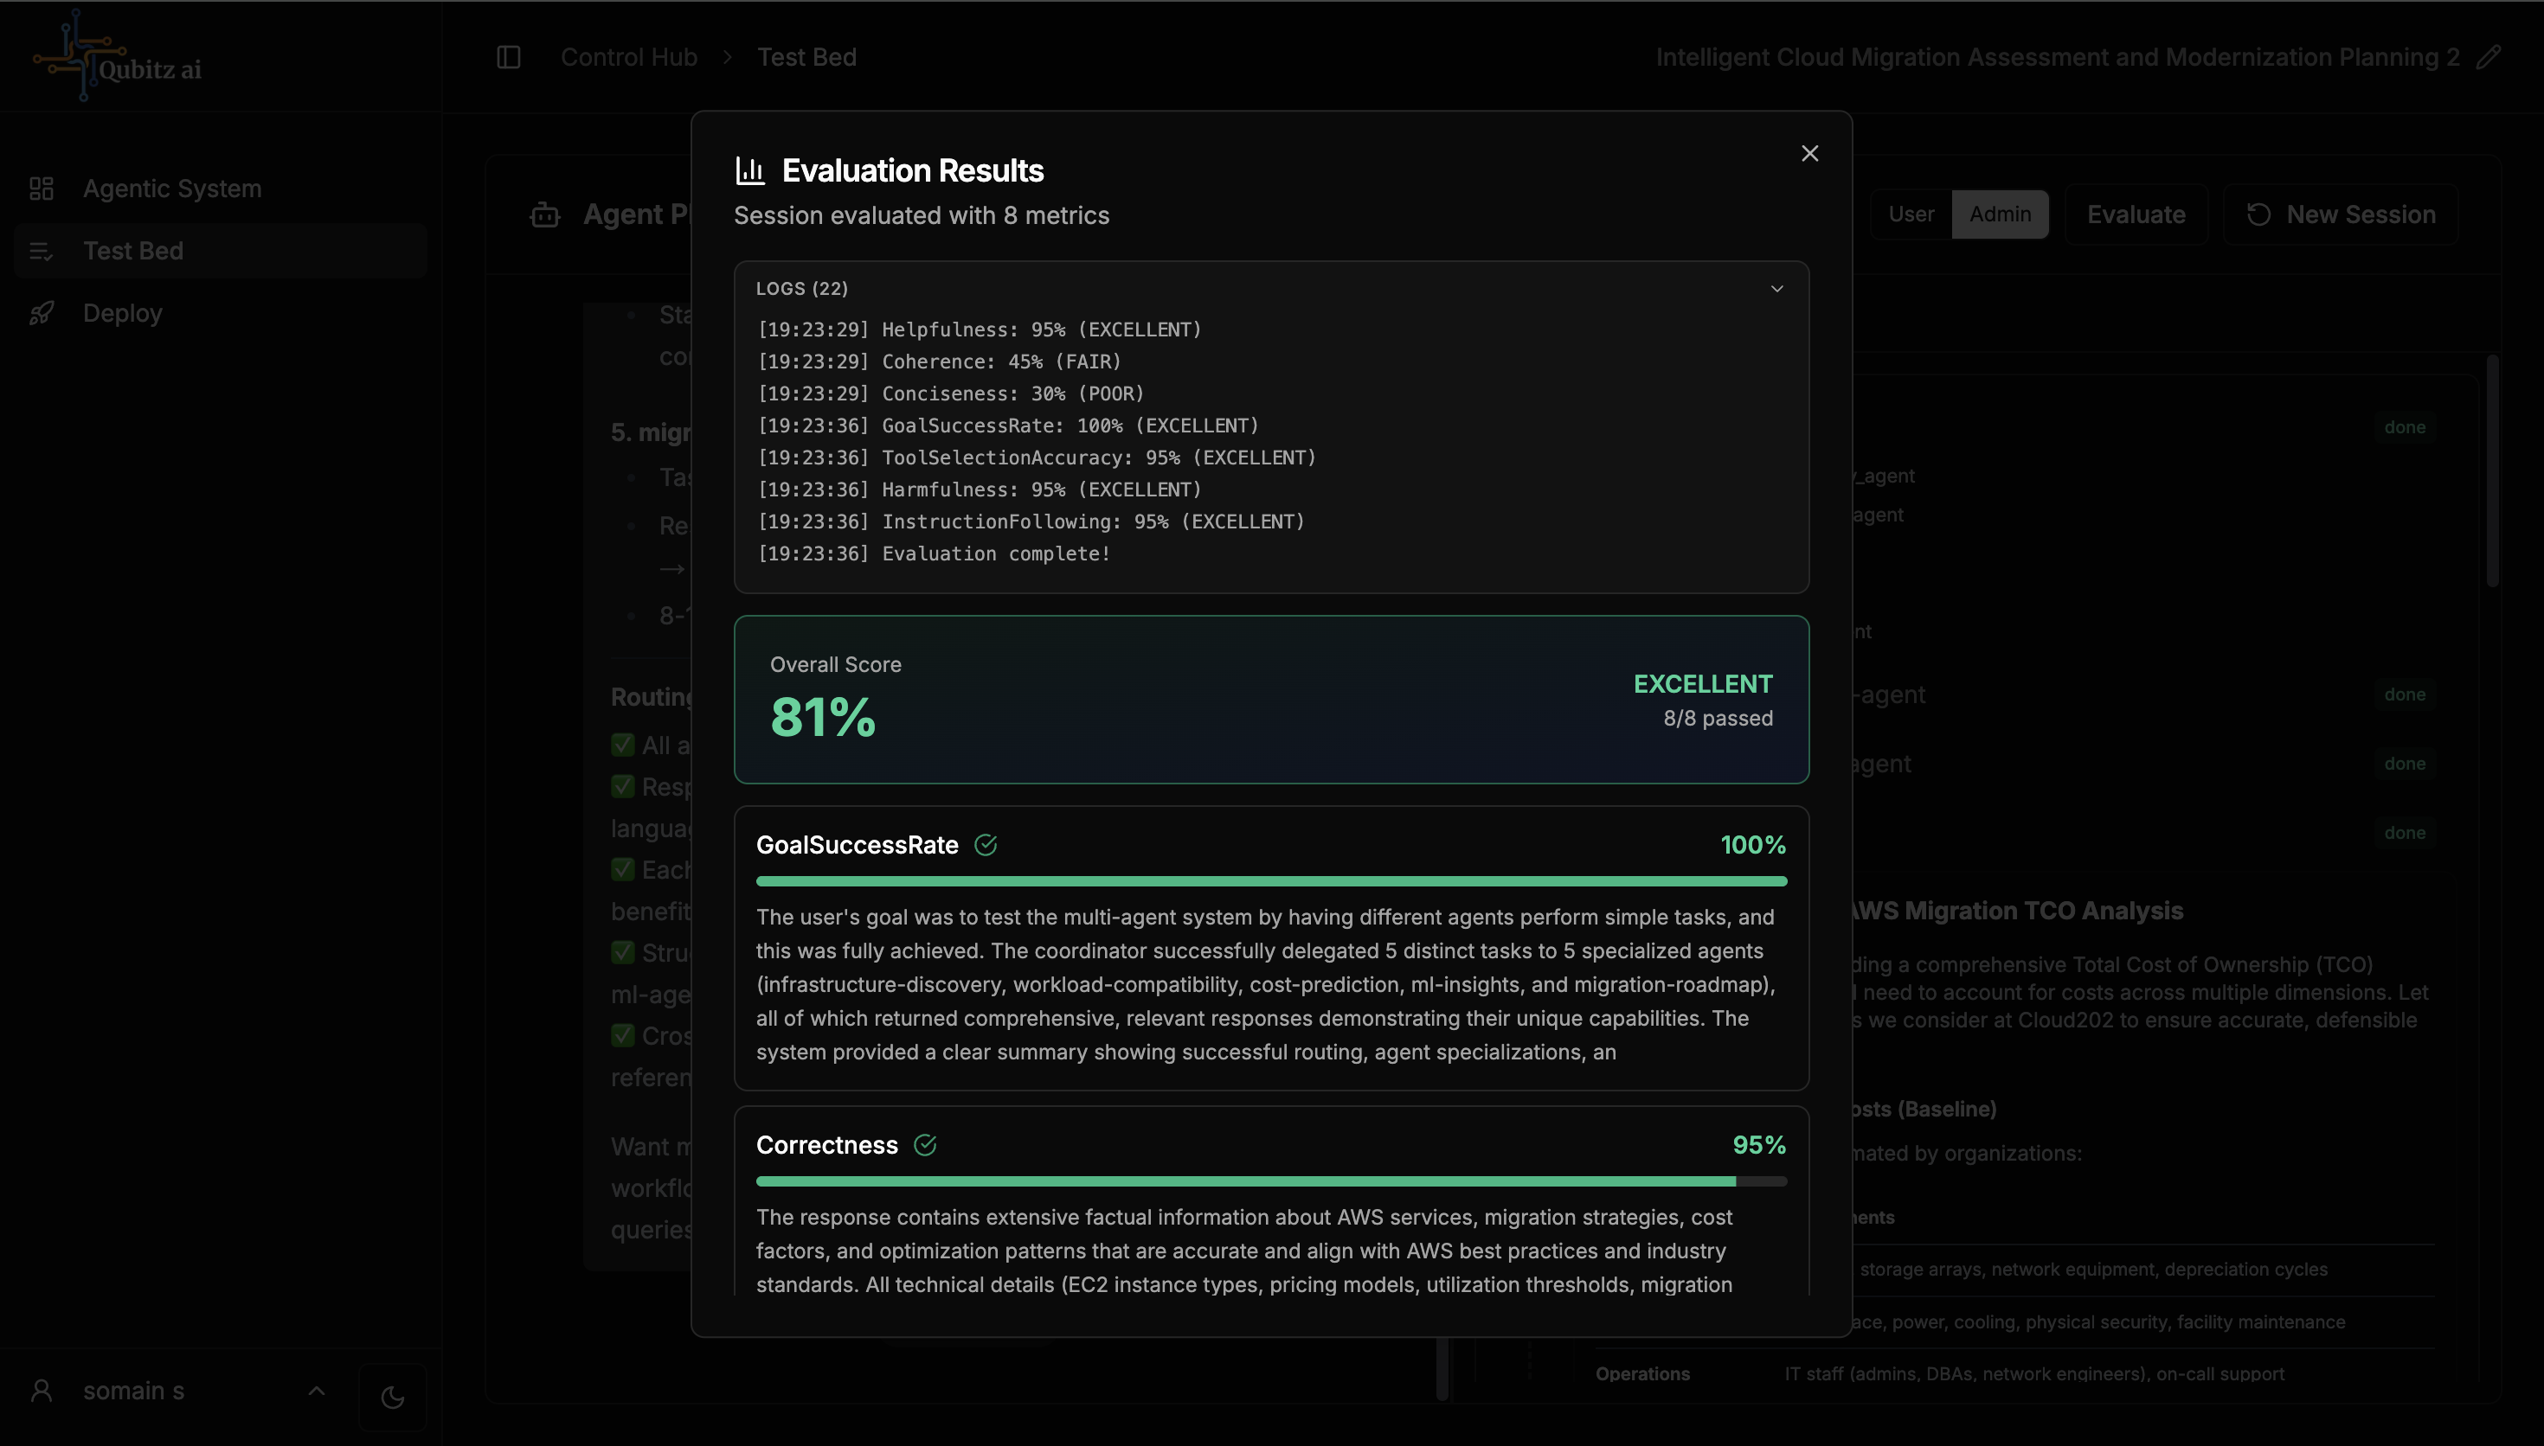Click the bar chart icon beside Evaluation Results
This screenshot has height=1446, width=2544.
750,171
